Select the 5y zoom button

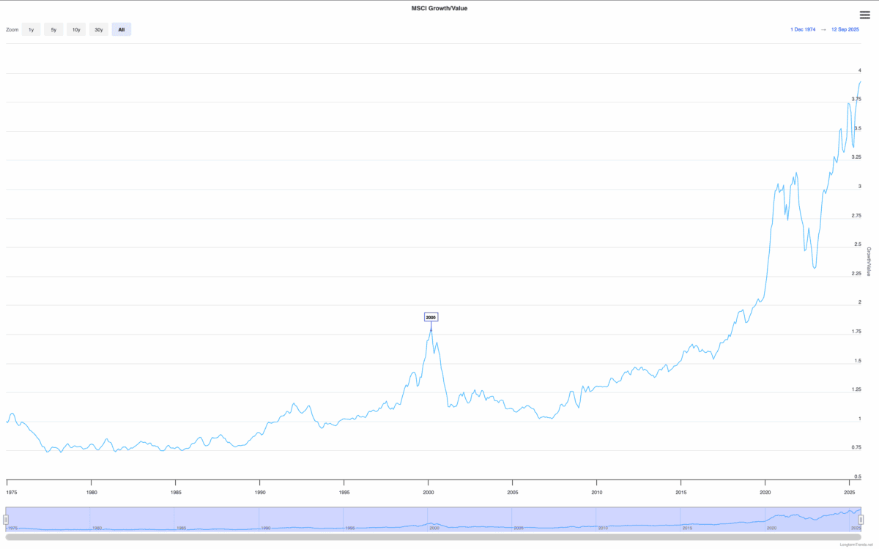53,30
